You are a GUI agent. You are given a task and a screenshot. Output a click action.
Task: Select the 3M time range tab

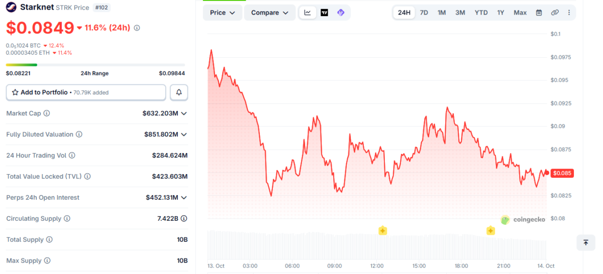point(460,13)
